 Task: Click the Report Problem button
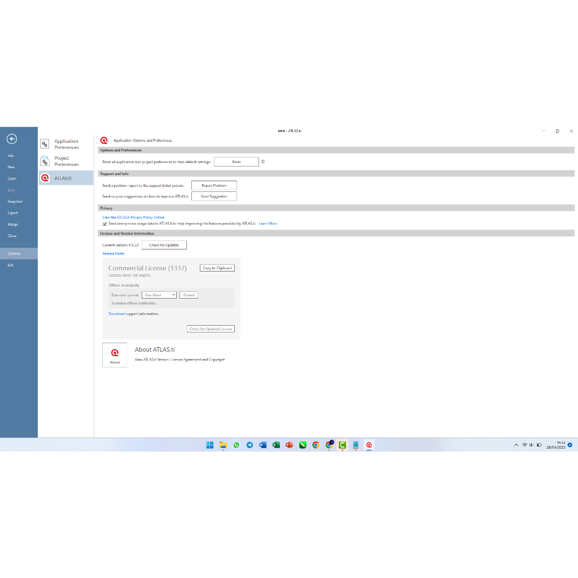214,185
